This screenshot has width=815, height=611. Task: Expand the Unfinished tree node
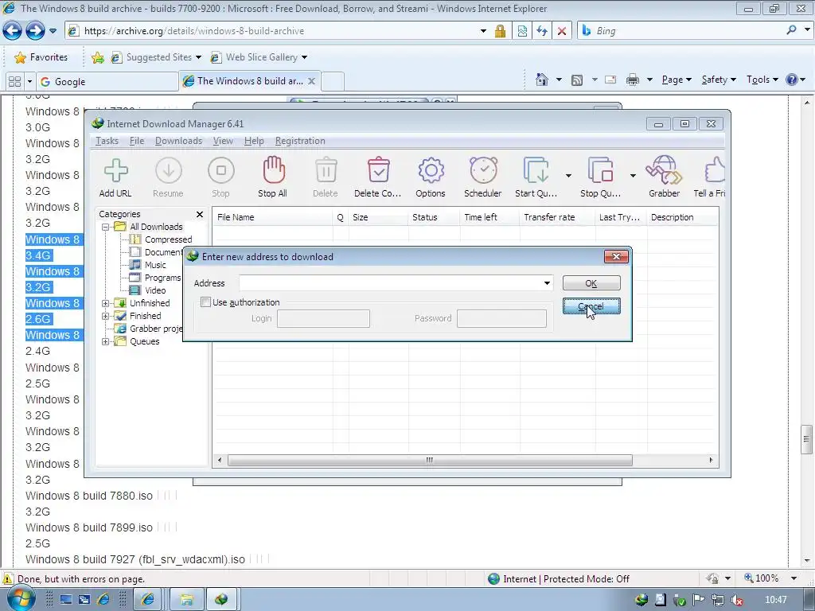coord(106,303)
